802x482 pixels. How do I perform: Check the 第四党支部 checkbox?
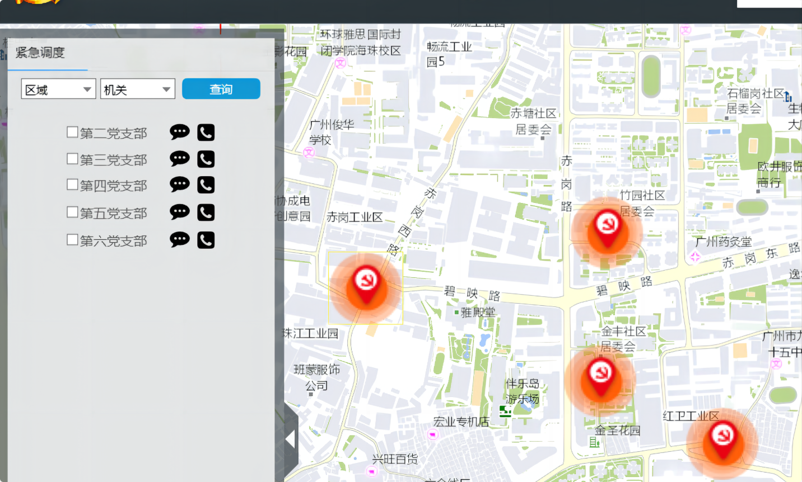pos(72,184)
